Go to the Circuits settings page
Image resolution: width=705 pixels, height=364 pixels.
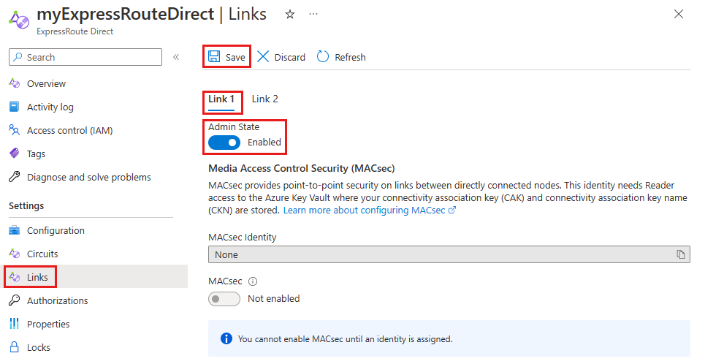(42, 254)
